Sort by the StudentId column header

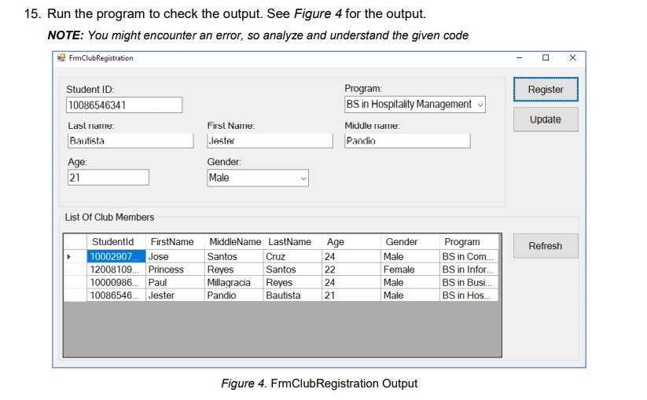[x=116, y=241]
